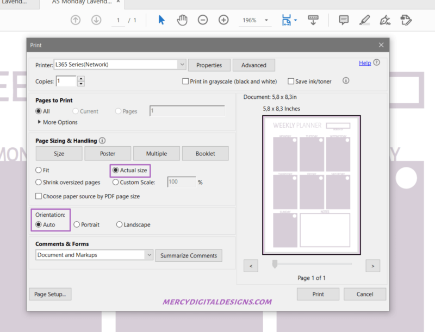Viewport: 435px width, 332px height.
Task: Open the Comments & Forms dropdown
Action: point(150,255)
